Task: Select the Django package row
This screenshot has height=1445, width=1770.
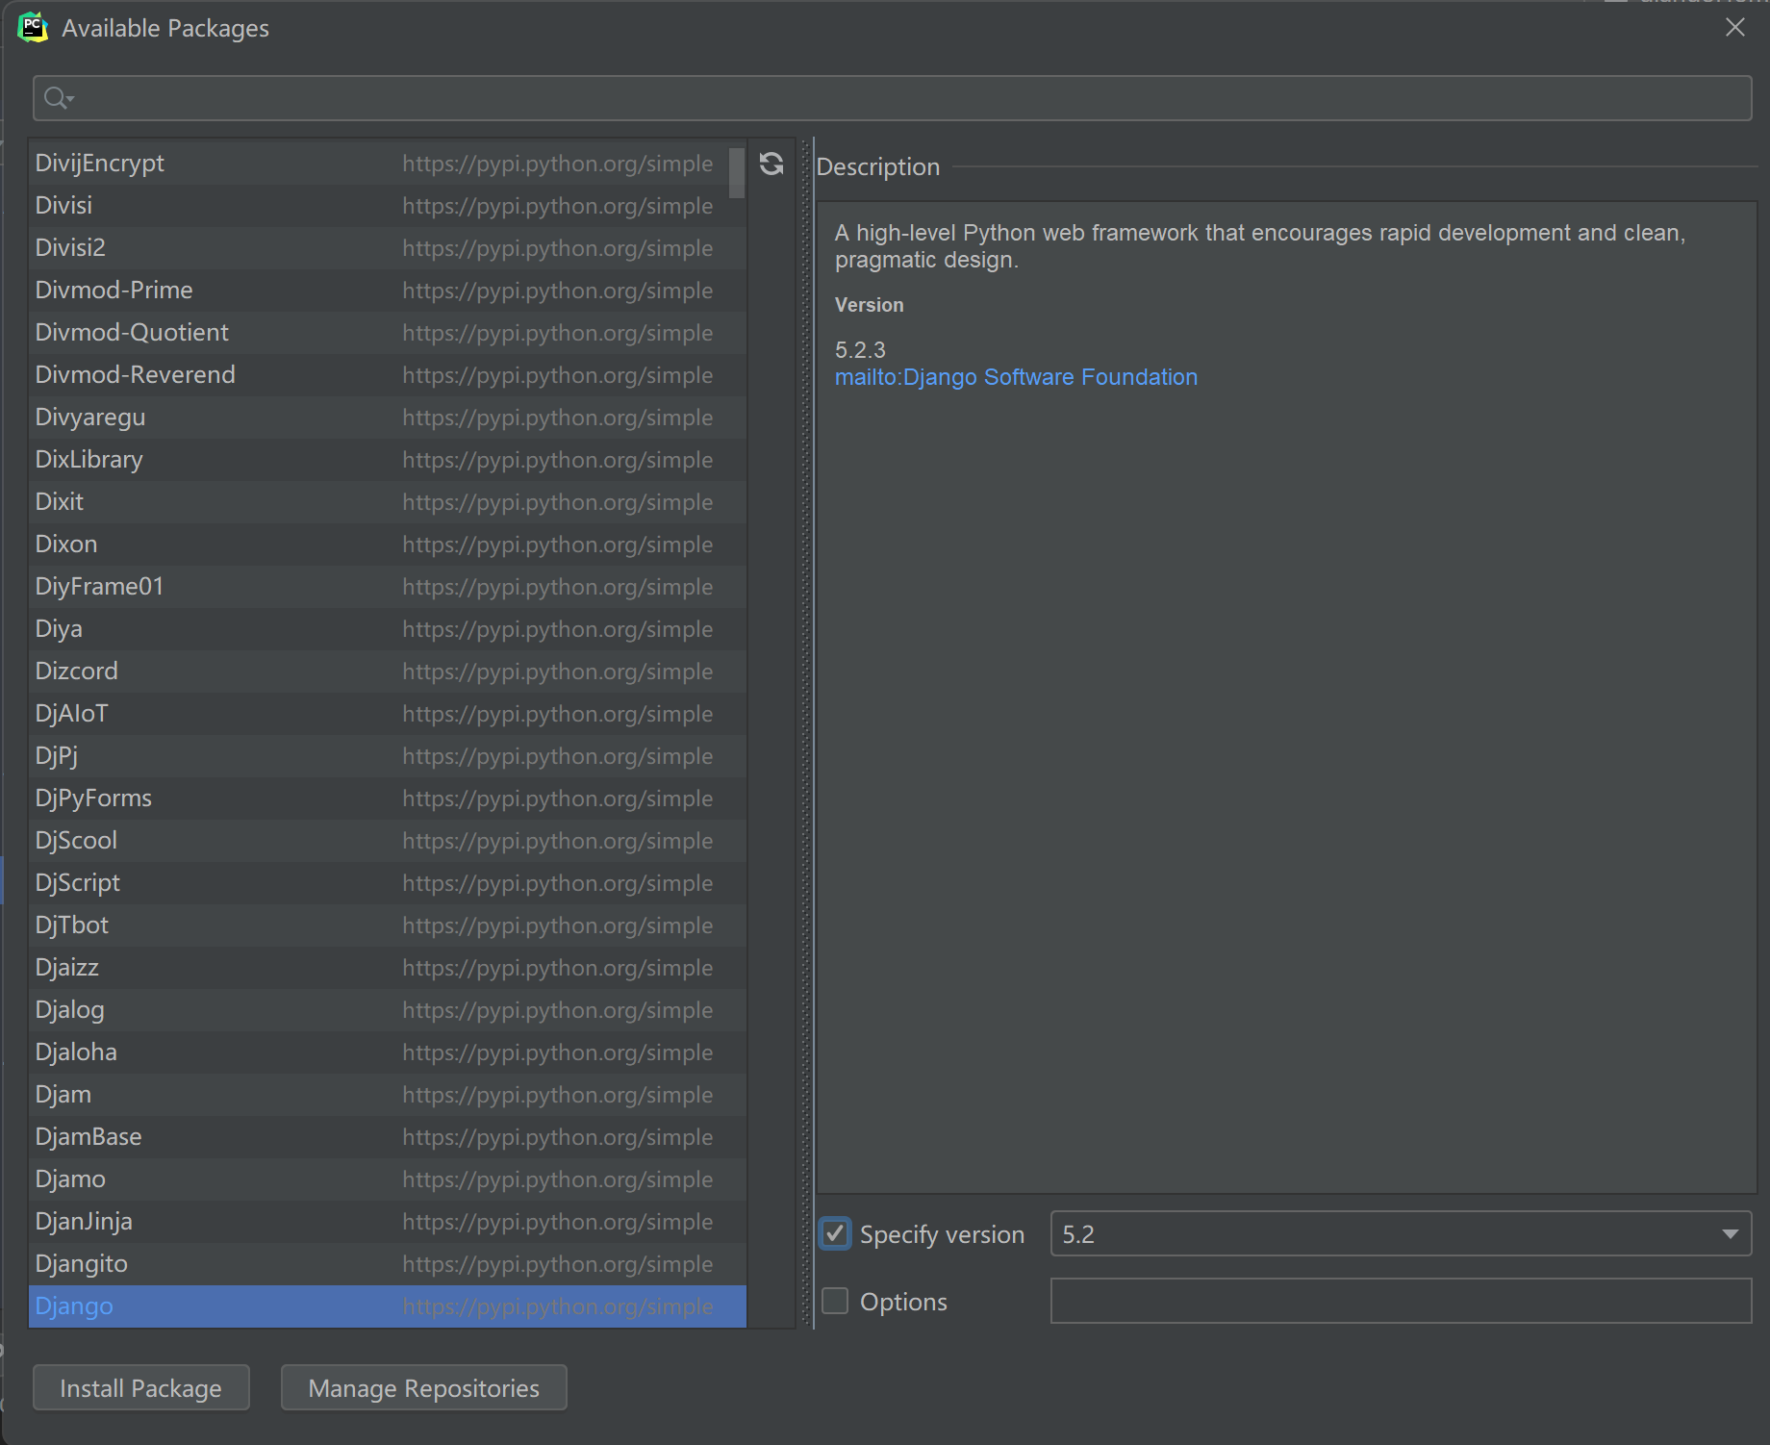Action: coord(388,1306)
